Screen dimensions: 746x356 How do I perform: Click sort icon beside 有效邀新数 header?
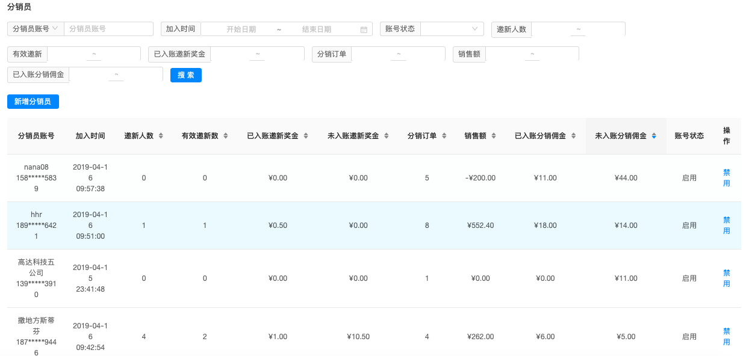click(x=226, y=136)
